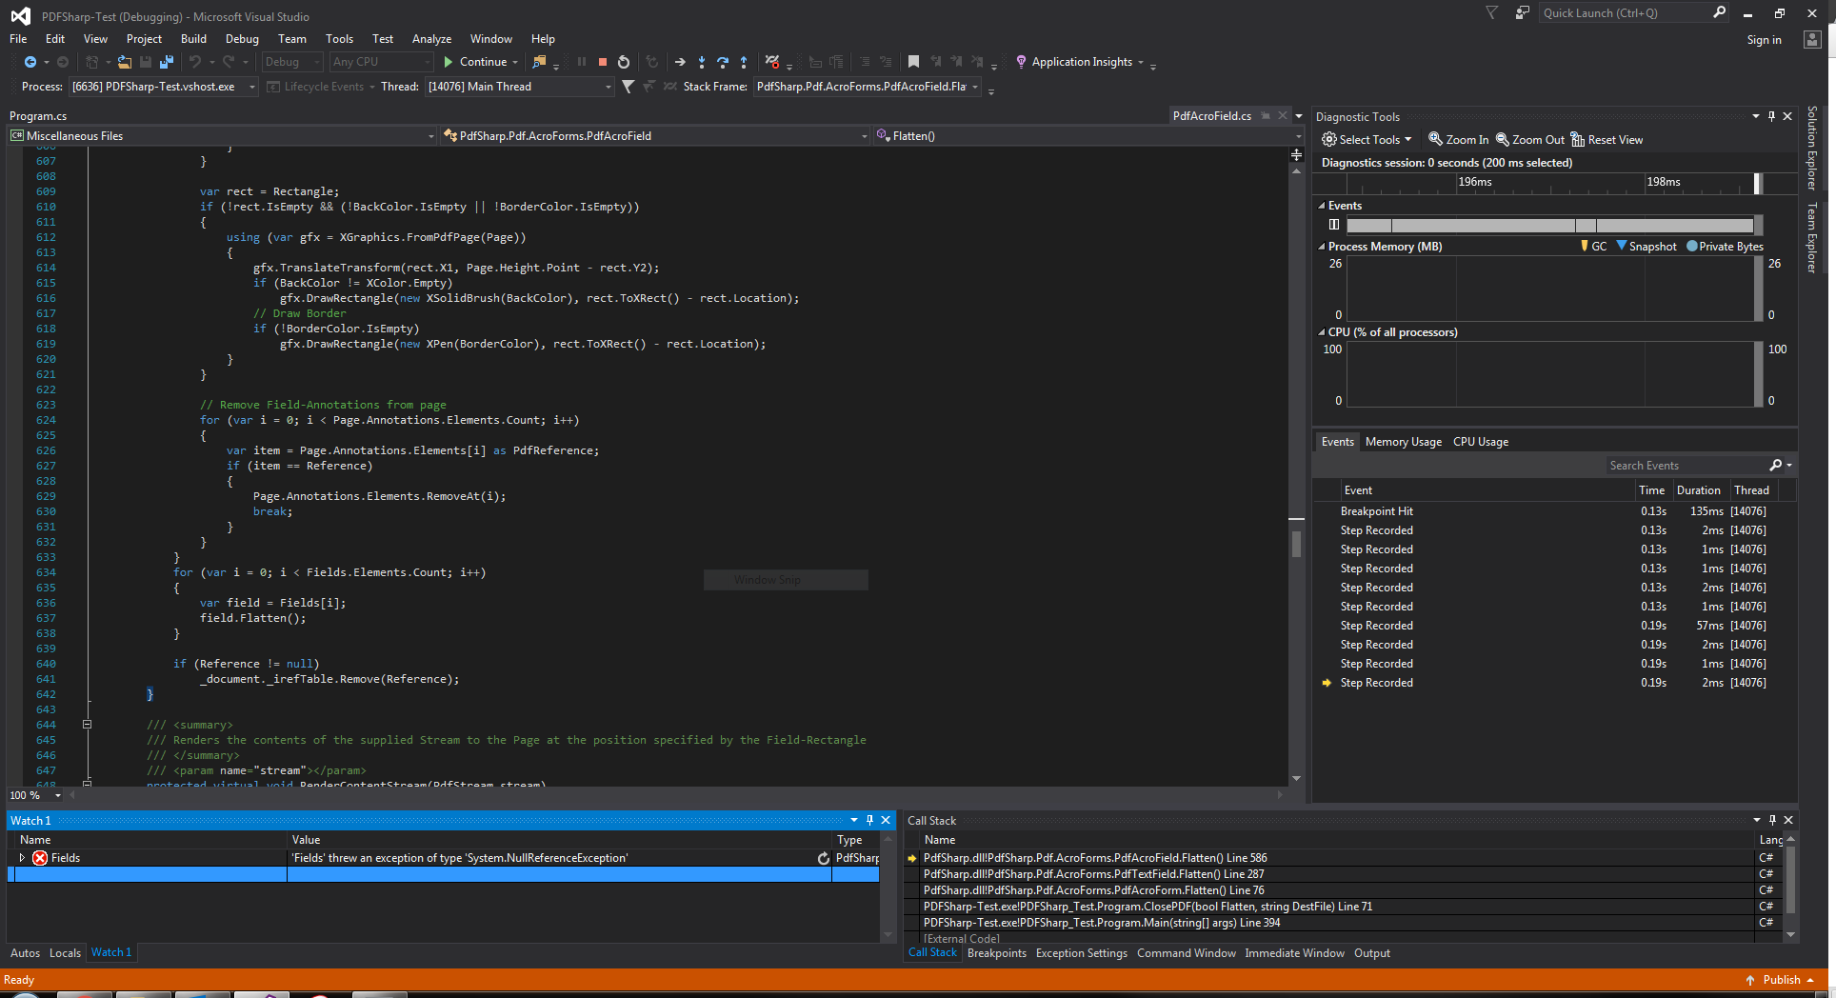Click the breakpoints toolbar icon with red dot
This screenshot has height=998, width=1836.
point(772,62)
